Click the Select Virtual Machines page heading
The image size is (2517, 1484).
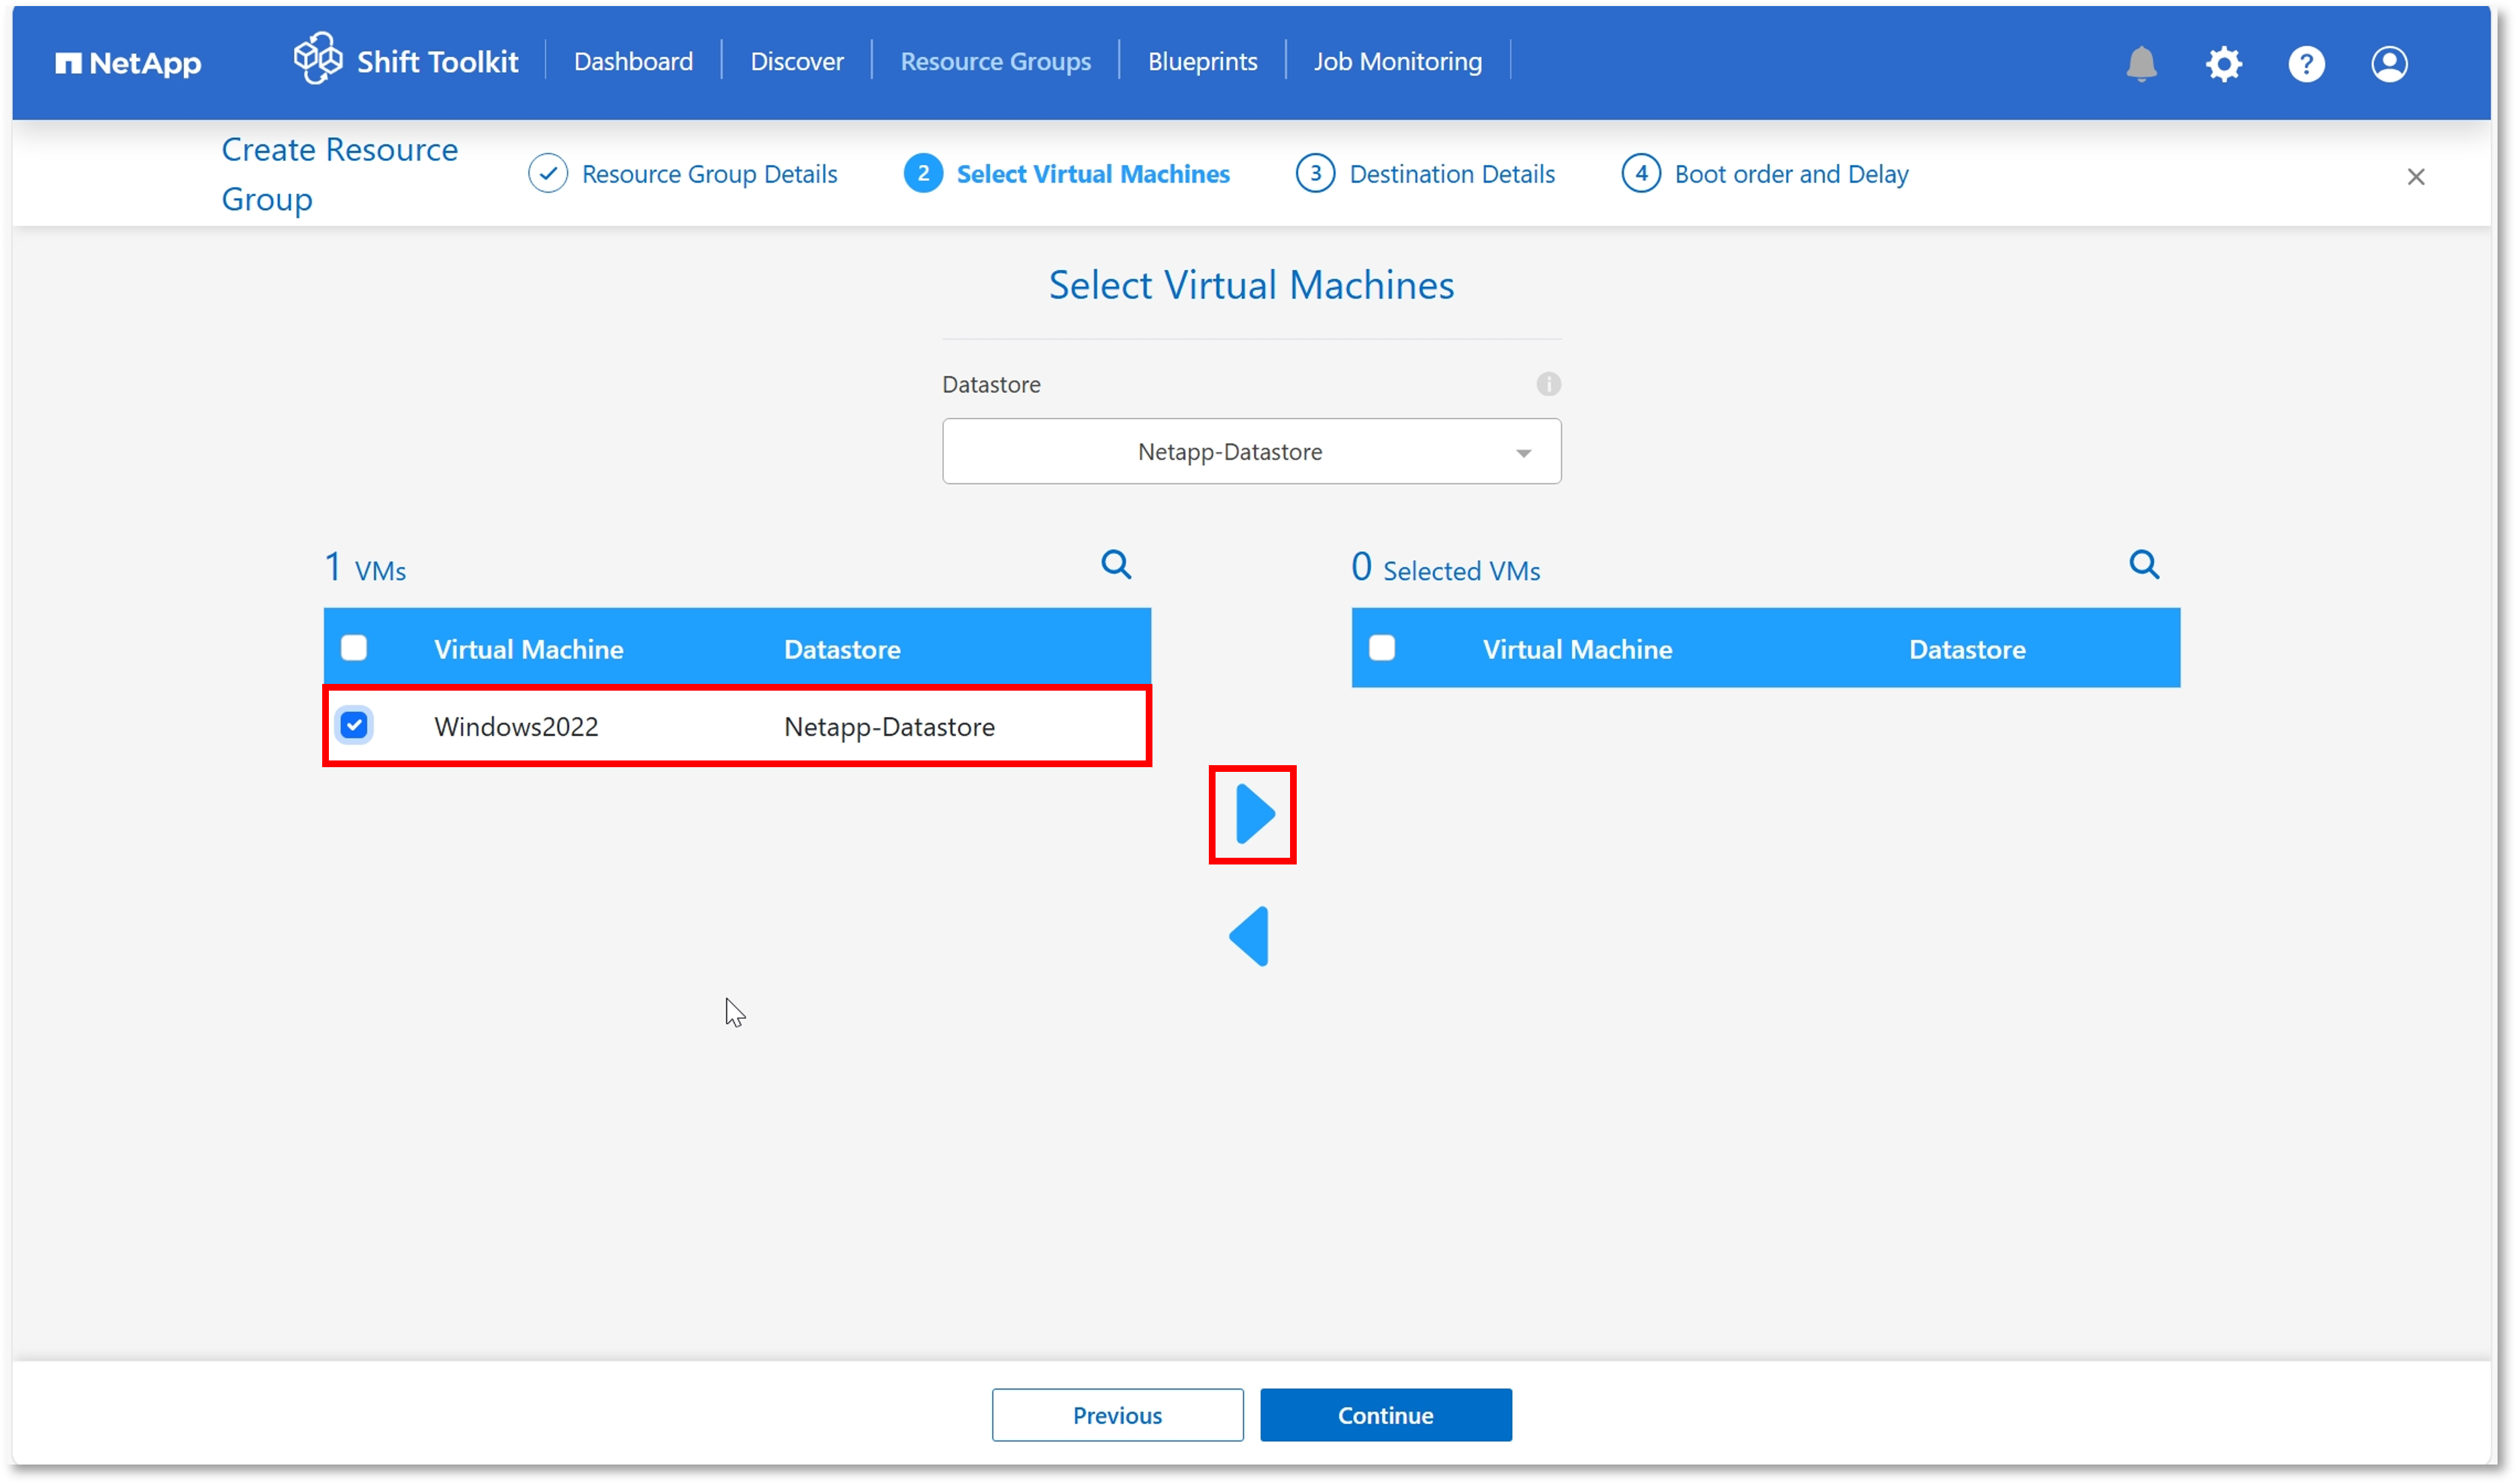(x=1251, y=286)
